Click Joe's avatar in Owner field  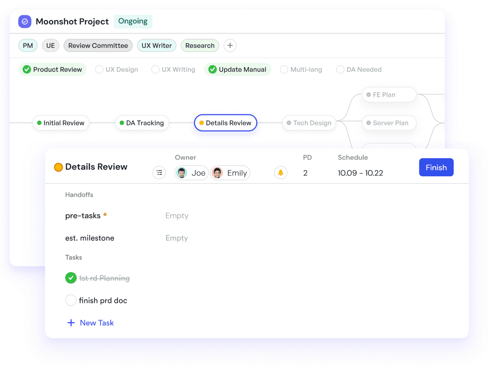click(x=182, y=173)
